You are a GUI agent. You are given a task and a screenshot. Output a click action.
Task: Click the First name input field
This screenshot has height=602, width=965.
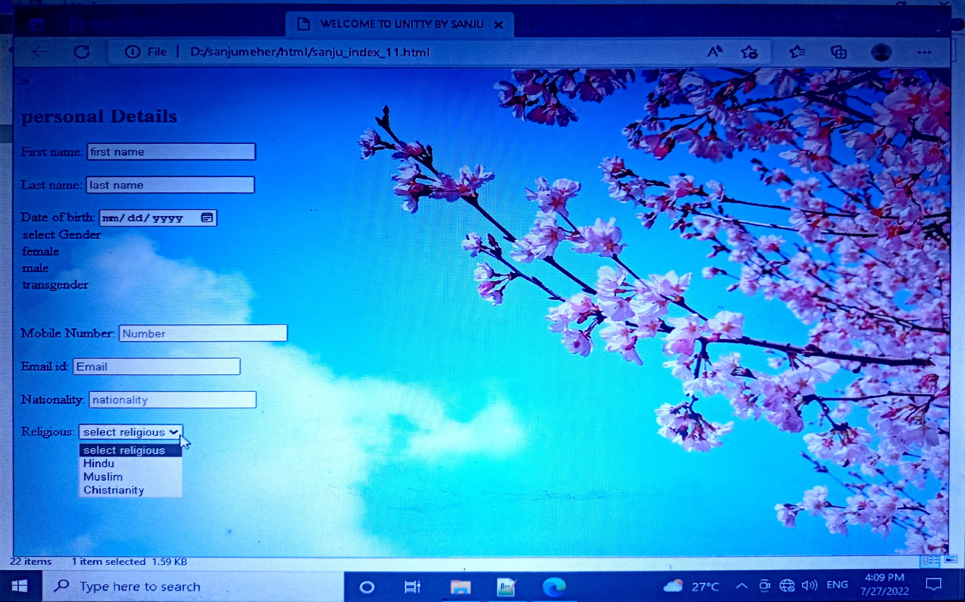(171, 152)
